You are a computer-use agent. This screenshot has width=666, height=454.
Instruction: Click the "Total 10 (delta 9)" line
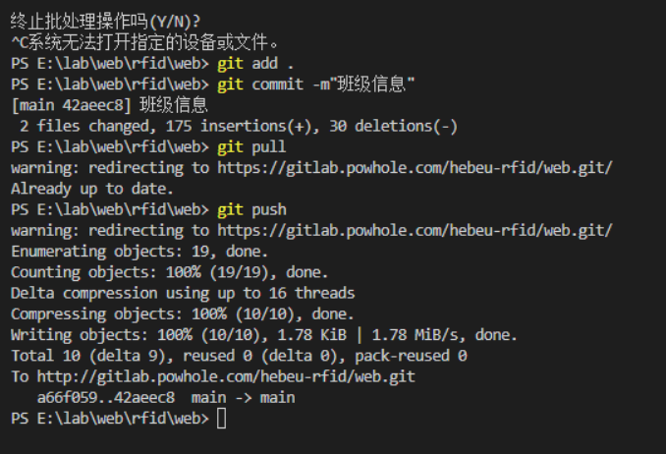239,356
